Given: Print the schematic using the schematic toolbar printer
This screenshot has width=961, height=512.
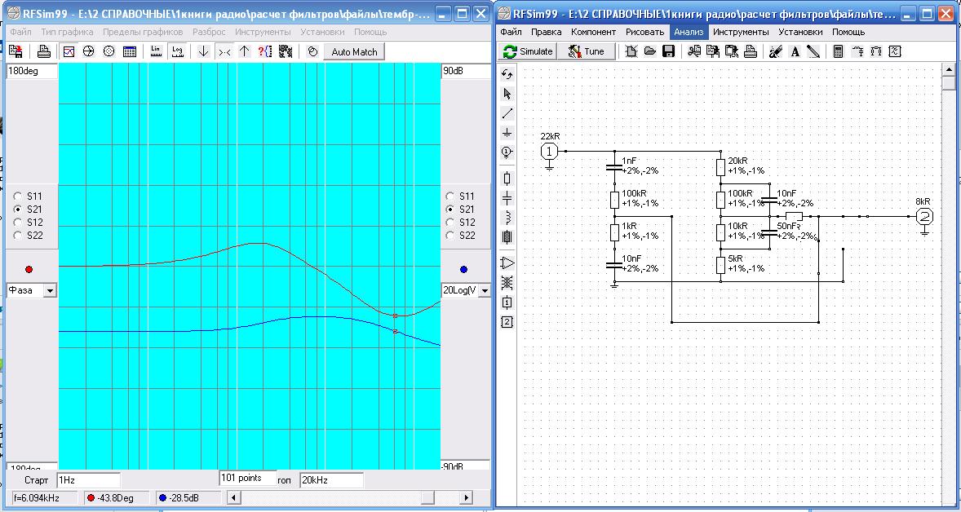Looking at the screenshot, I should pyautogui.click(x=751, y=51).
